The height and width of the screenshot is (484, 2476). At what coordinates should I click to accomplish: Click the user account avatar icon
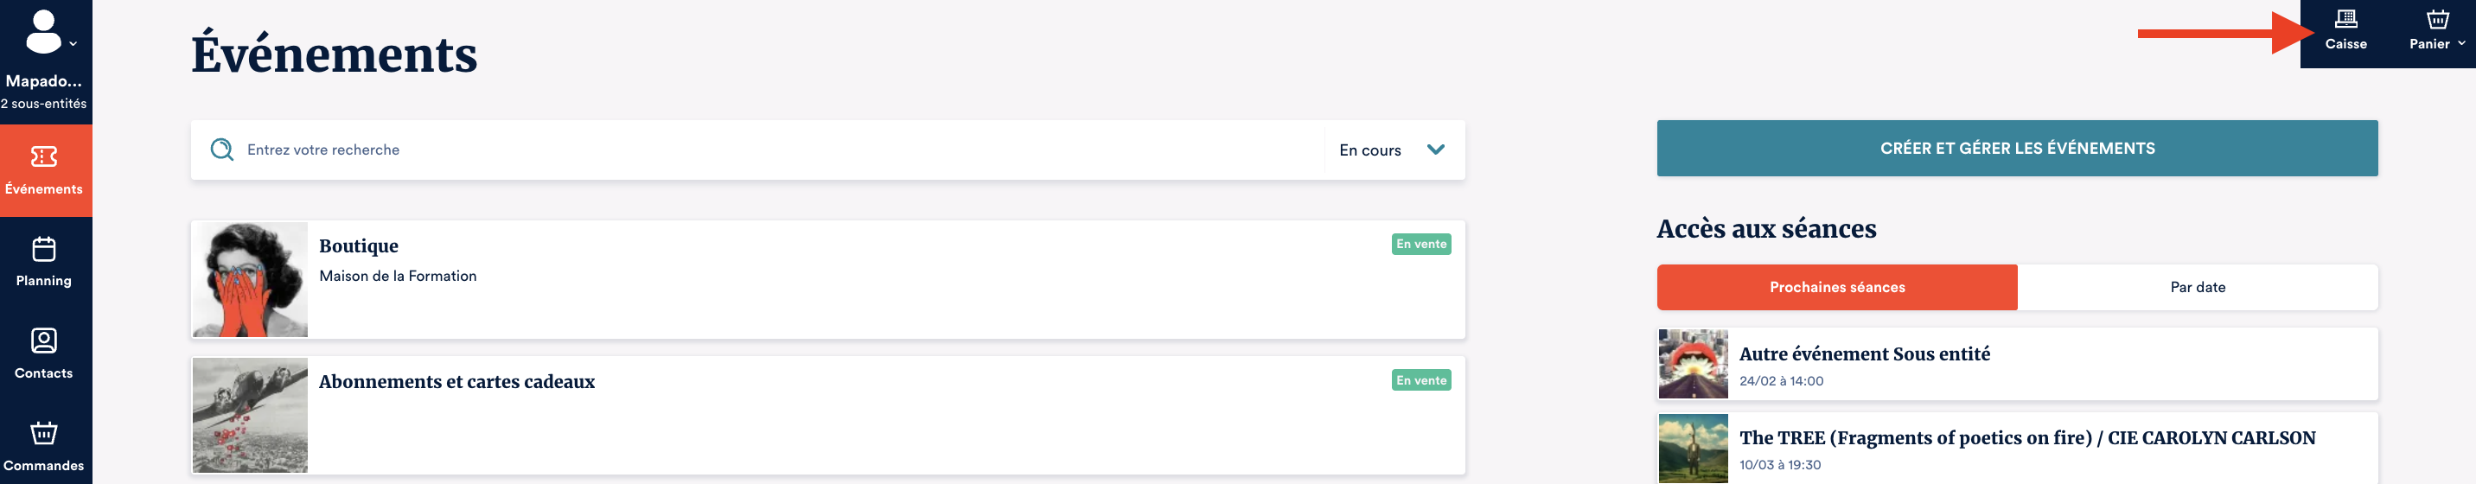pyautogui.click(x=43, y=32)
